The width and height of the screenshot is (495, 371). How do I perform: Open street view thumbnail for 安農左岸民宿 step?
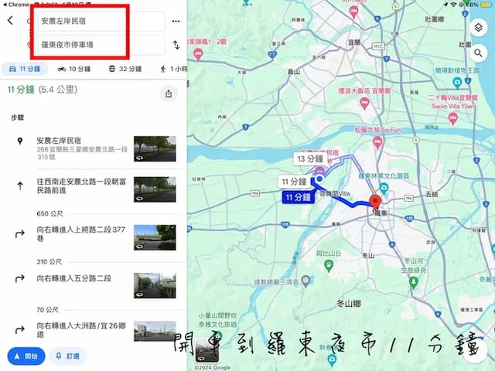pyautogui.click(x=155, y=148)
